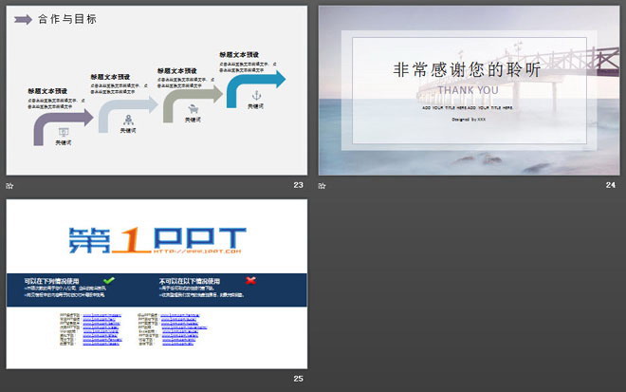Click the animation star icon under slide 23
This screenshot has width=626, height=392.
tap(10, 185)
